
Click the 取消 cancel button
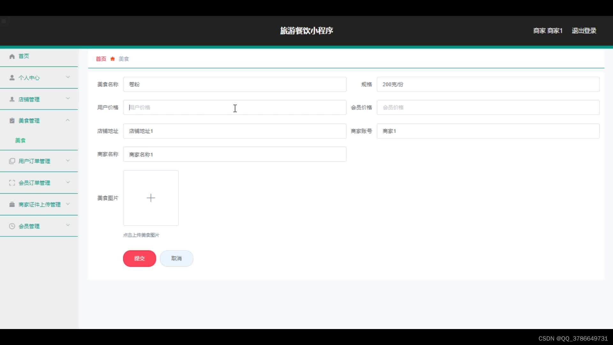pos(177,258)
